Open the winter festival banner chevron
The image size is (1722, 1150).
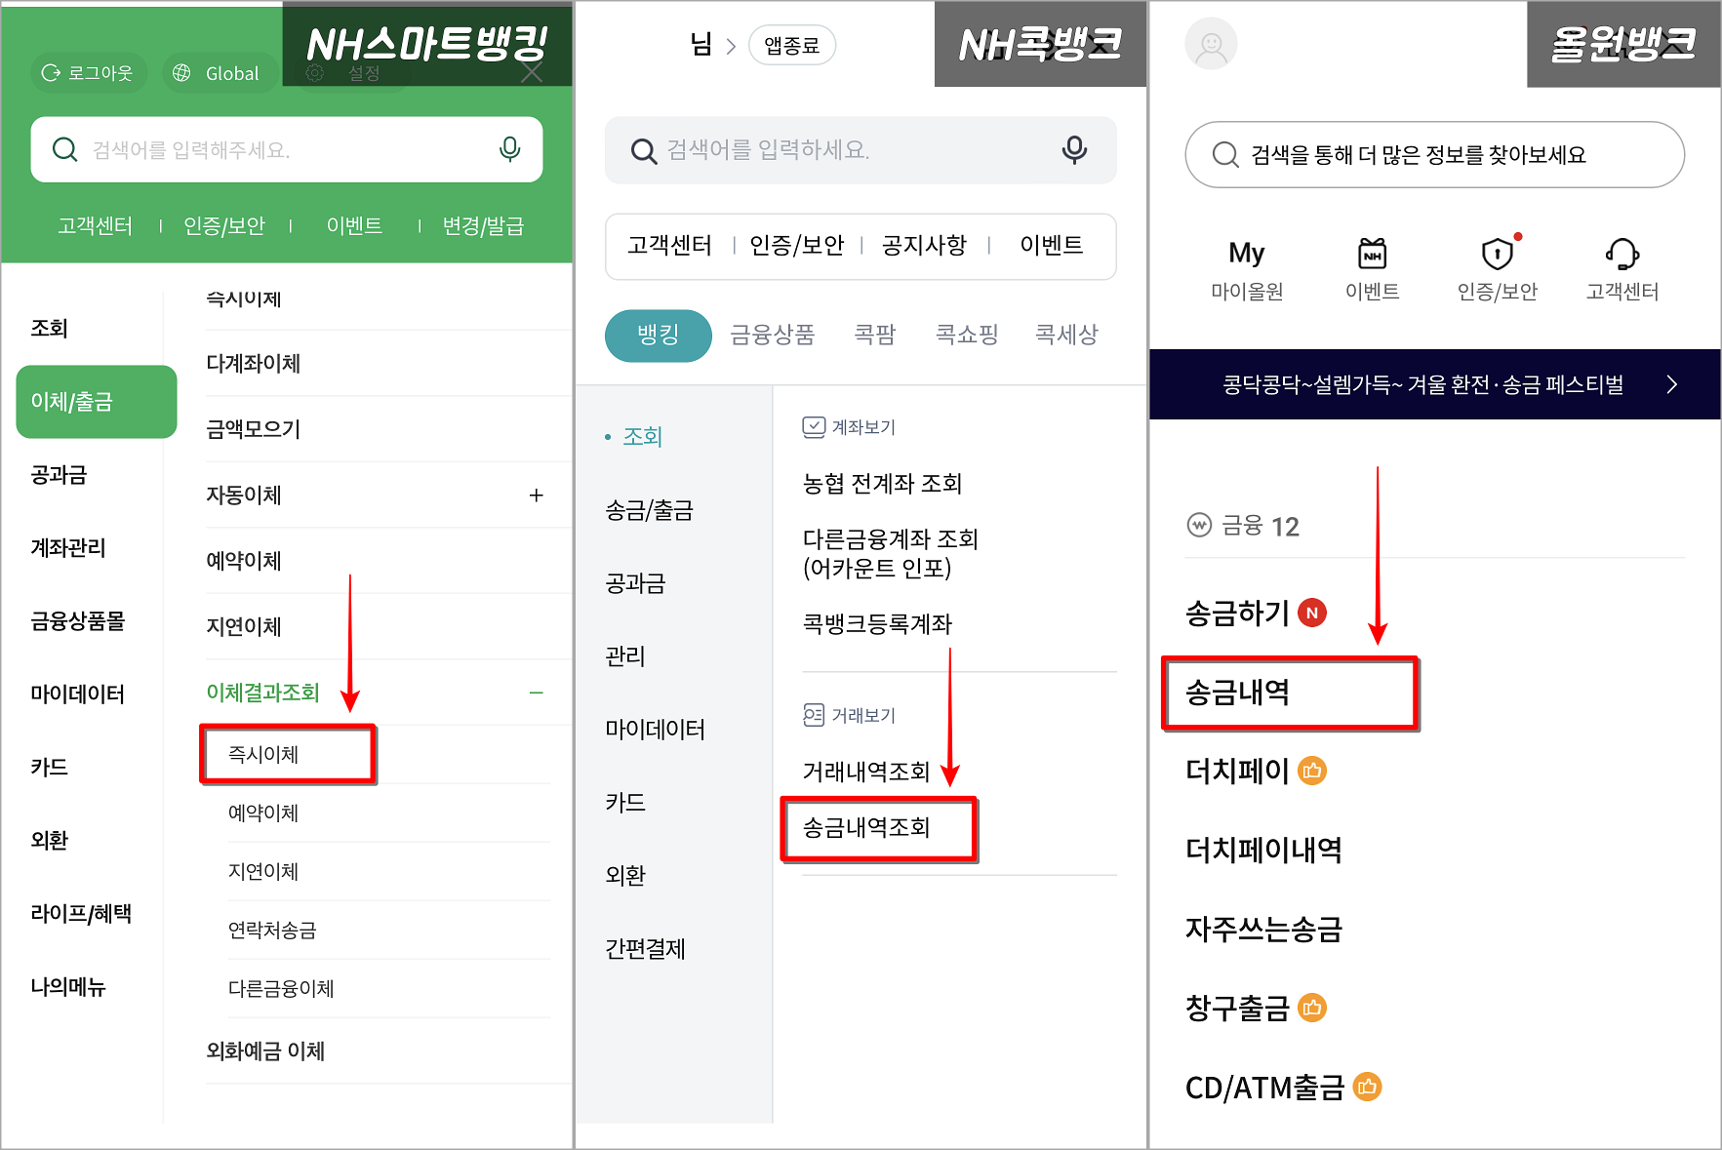(1674, 384)
